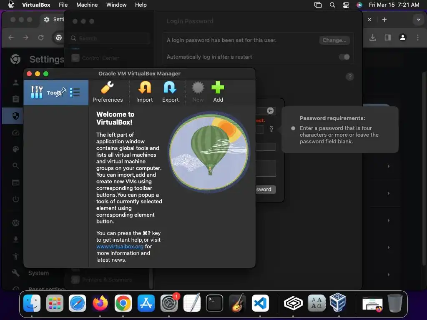Open the Window menu
The height and width of the screenshot is (320, 427).
click(116, 5)
